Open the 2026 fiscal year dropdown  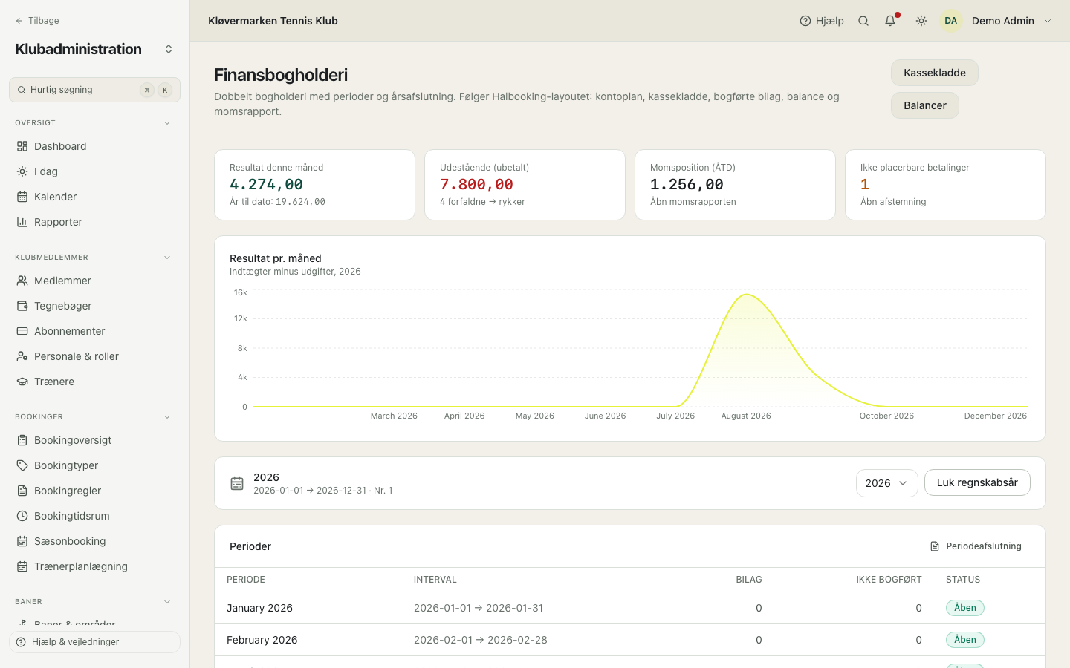tap(887, 483)
